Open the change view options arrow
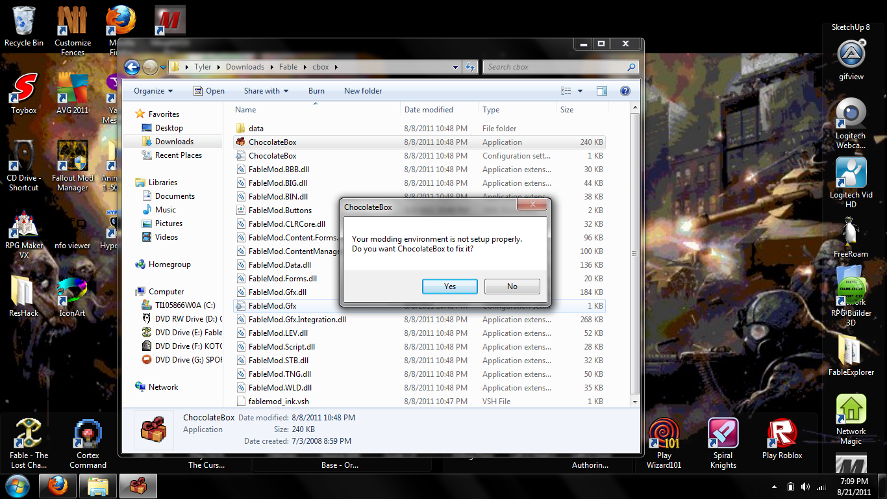The width and height of the screenshot is (887, 499). click(581, 91)
